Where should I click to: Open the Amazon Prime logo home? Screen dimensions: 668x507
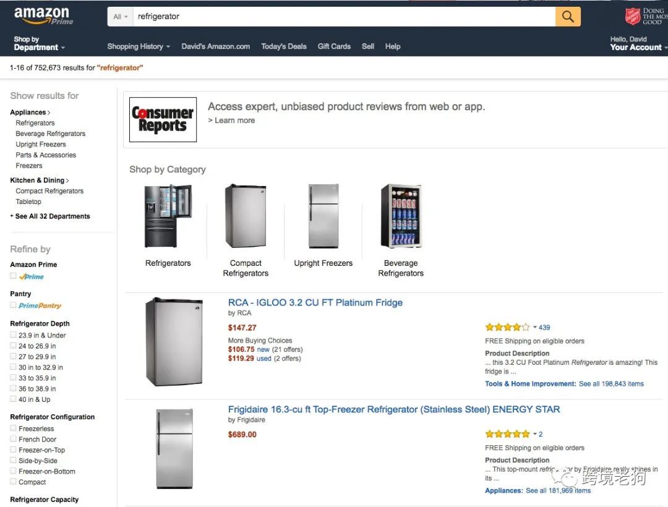[43, 15]
